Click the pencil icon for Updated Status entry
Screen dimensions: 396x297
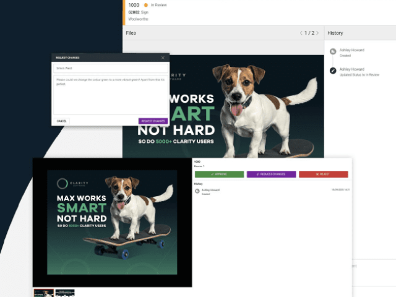pyautogui.click(x=333, y=71)
